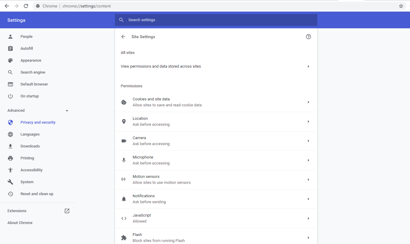The width and height of the screenshot is (410, 244).
Task: Go back using Site Settings arrow
Action: point(123,37)
